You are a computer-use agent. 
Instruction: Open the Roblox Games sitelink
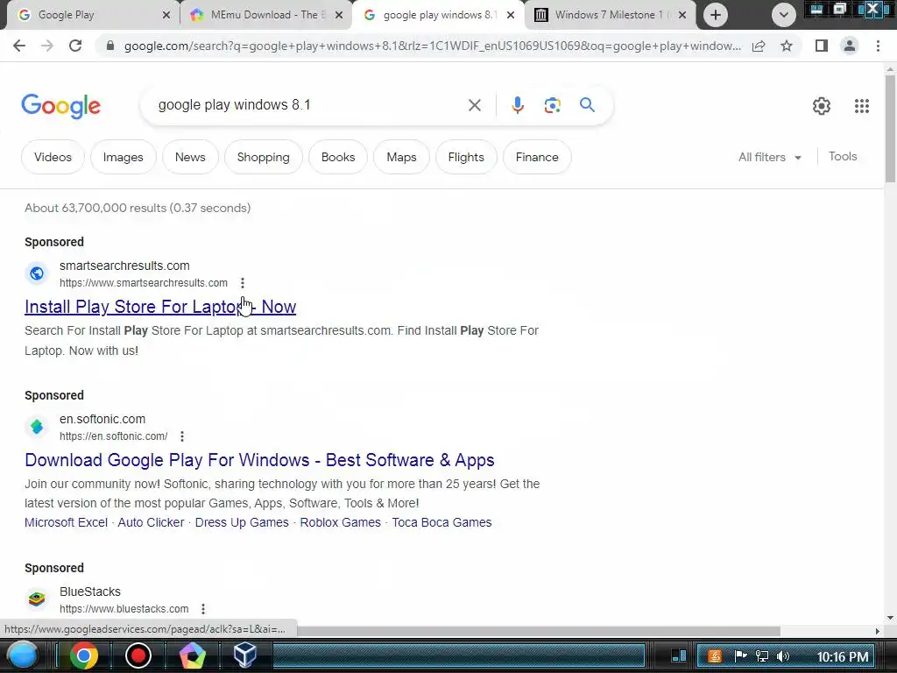(x=341, y=522)
